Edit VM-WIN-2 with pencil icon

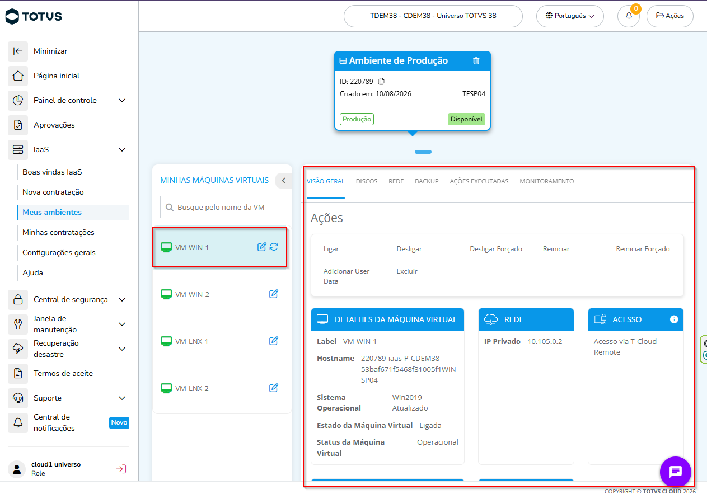point(274,294)
